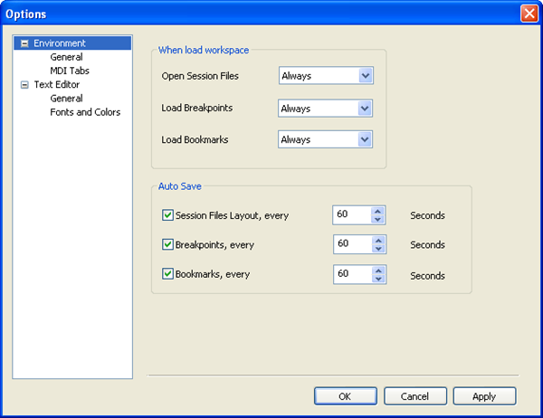Viewport: 543px width, 418px height.
Task: Select General under Text Editor
Action: [x=66, y=99]
